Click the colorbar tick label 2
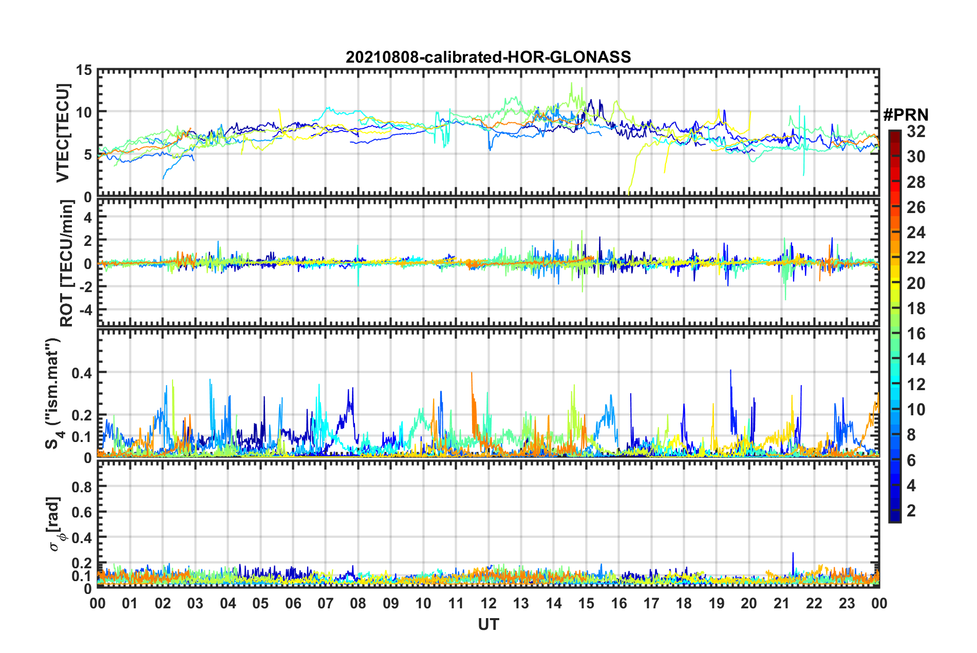The image size is (977, 653). [x=911, y=510]
